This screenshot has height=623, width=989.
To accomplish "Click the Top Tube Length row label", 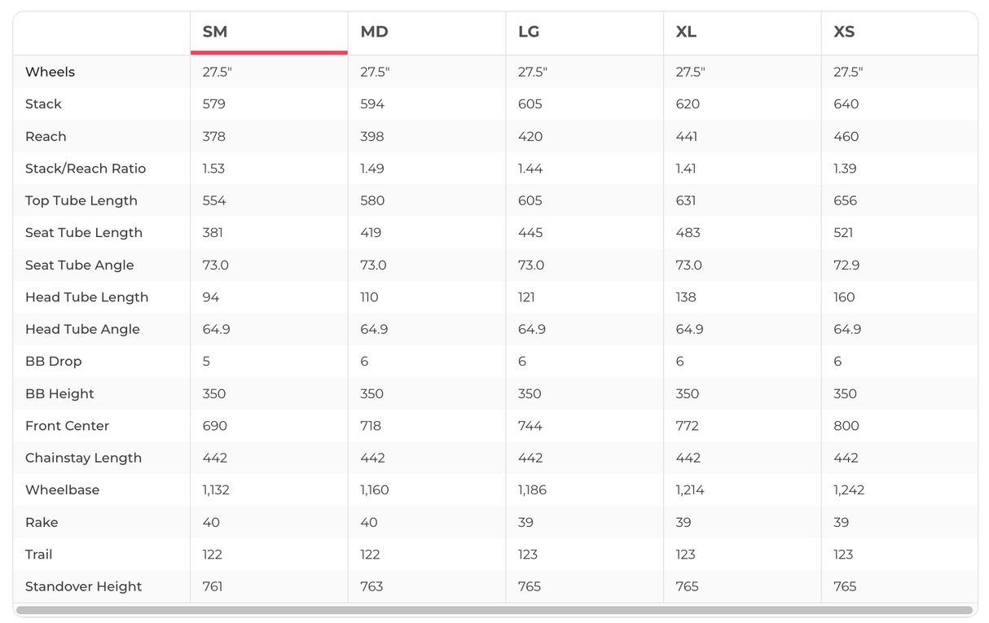I will tap(81, 200).
